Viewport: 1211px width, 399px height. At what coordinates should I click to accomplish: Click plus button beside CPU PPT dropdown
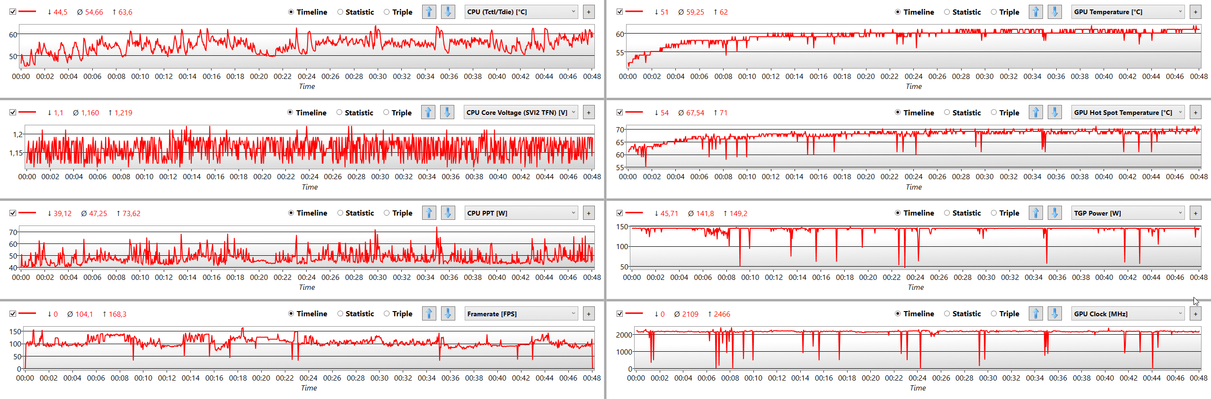[589, 213]
